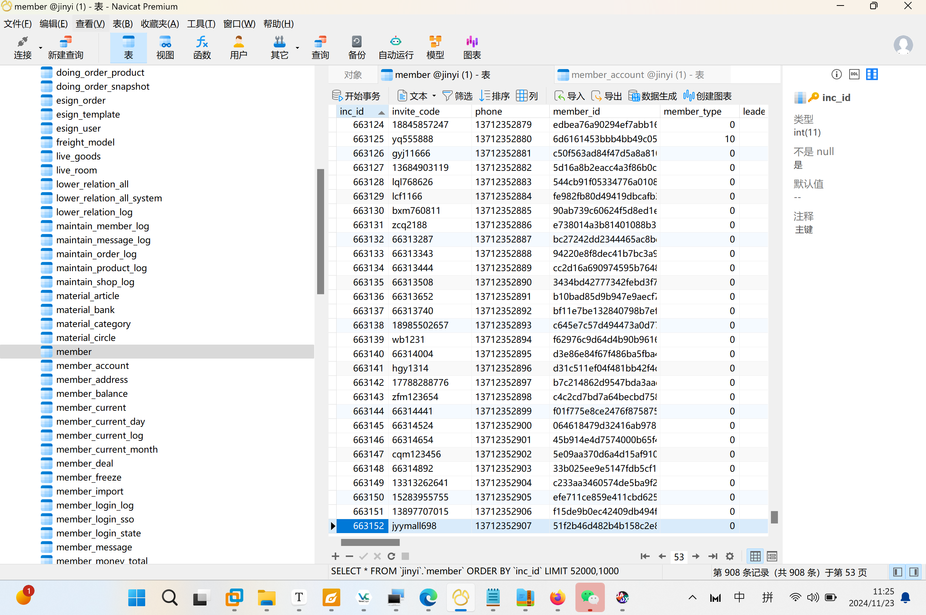Click the Import (导入) button
The width and height of the screenshot is (926, 615).
[570, 96]
